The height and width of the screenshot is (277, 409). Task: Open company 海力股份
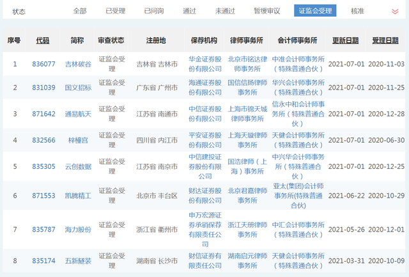[78, 230]
